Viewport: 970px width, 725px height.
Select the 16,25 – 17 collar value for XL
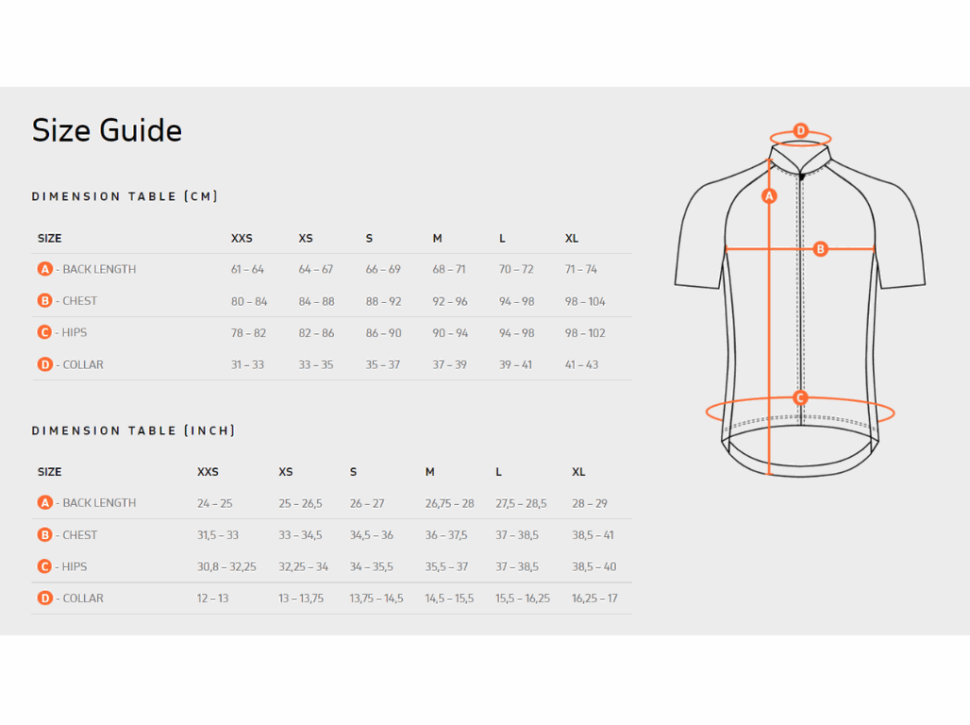tap(594, 598)
